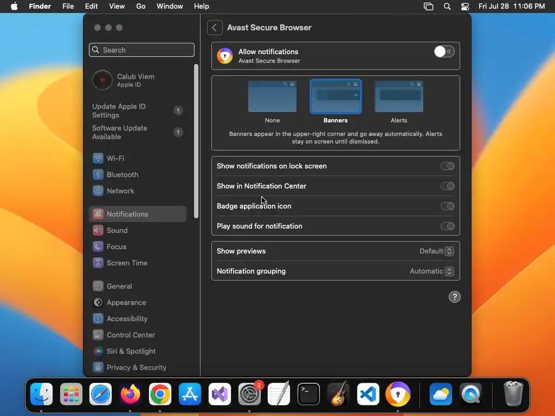Go back using the chevron button
Screen dimensions: 555x416
click(215, 28)
